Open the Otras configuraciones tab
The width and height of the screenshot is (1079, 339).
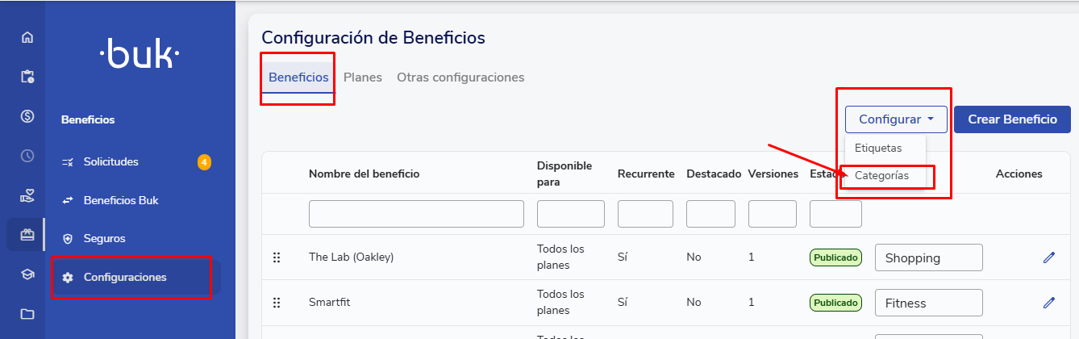[460, 77]
